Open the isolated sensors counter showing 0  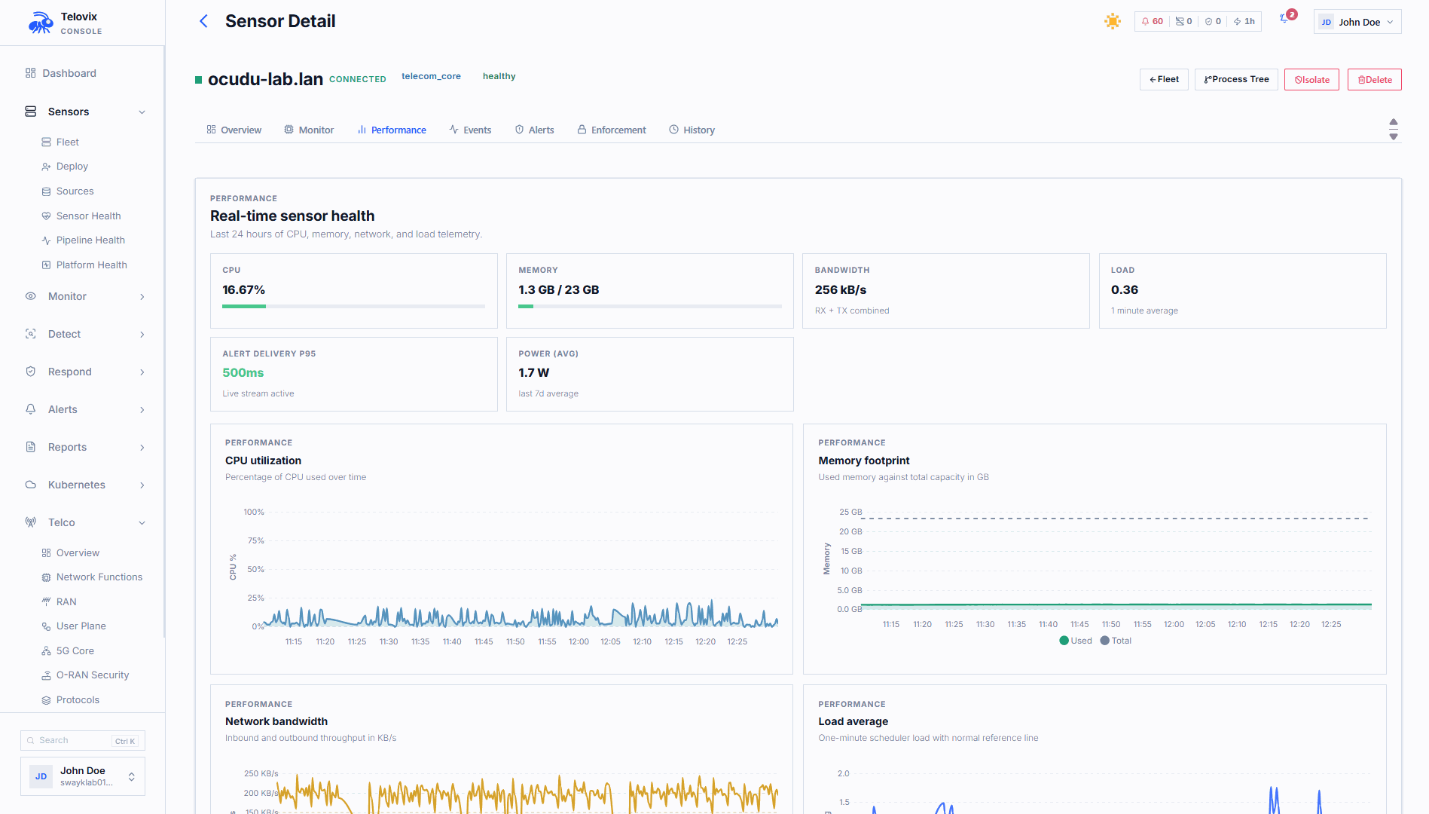pyautogui.click(x=1183, y=21)
